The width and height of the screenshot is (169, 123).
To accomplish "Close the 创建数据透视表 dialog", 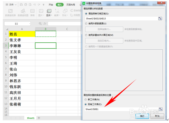I will pyautogui.click(x=161, y=3).
